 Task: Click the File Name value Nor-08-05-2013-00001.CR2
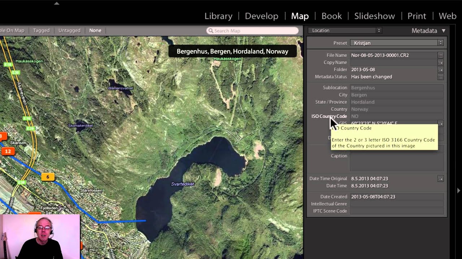tap(380, 55)
